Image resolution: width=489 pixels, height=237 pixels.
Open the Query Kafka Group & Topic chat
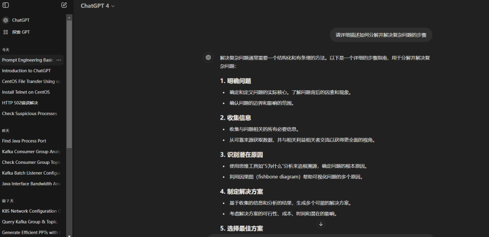(30, 222)
